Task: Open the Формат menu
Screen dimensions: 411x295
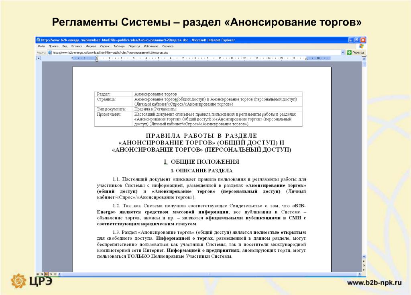Action: (x=91, y=46)
